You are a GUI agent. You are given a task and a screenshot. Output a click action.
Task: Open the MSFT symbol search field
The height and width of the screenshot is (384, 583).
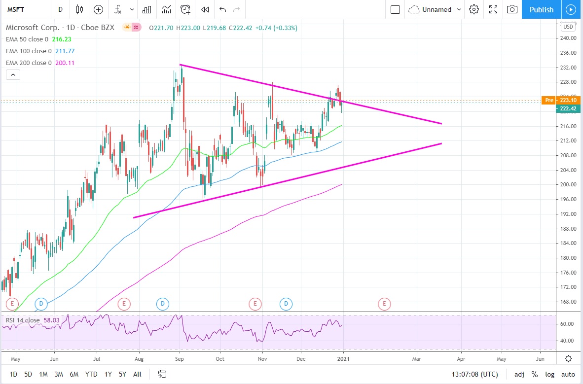click(16, 9)
